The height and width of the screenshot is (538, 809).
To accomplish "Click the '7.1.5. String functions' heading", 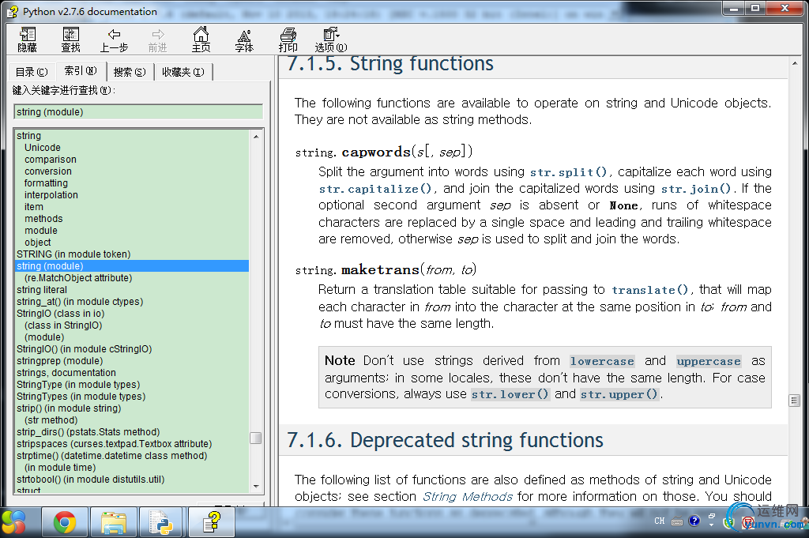I will 390,64.
